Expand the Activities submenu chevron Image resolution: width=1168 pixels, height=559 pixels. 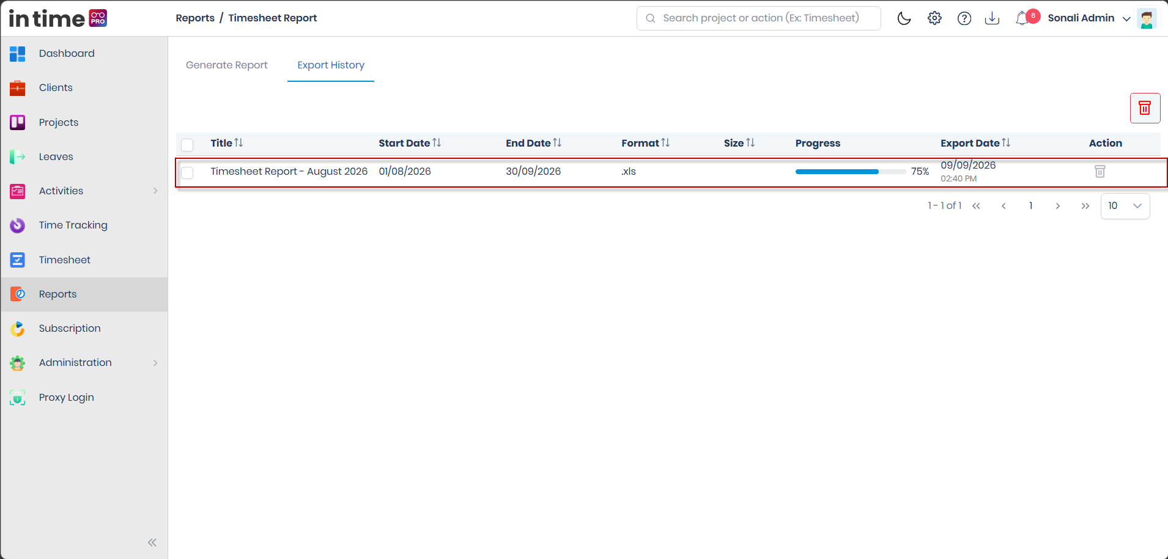[155, 191]
